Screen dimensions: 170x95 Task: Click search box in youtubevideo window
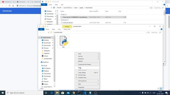(156, 32)
